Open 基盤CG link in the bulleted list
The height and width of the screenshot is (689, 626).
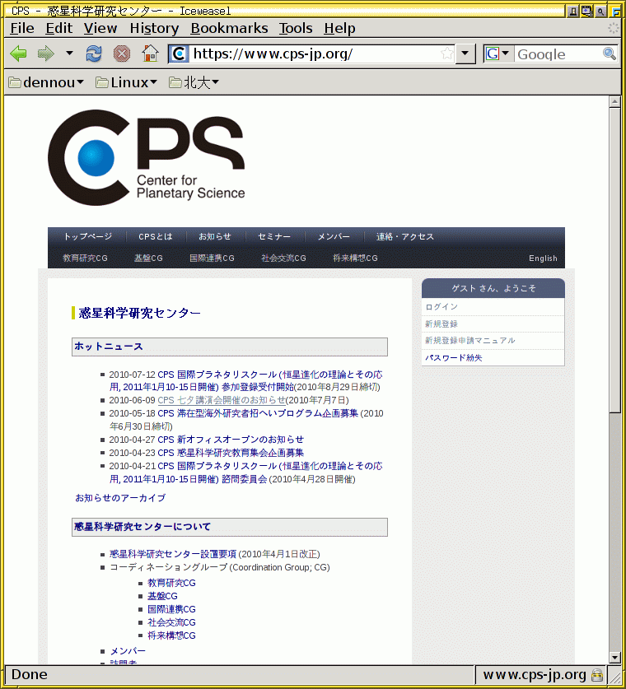[x=162, y=596]
